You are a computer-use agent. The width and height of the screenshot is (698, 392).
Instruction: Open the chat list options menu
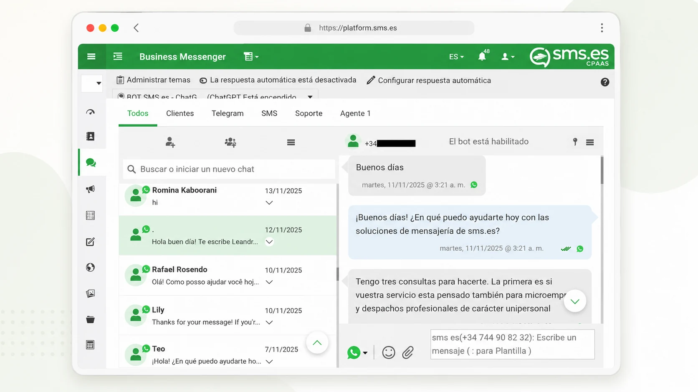click(291, 142)
